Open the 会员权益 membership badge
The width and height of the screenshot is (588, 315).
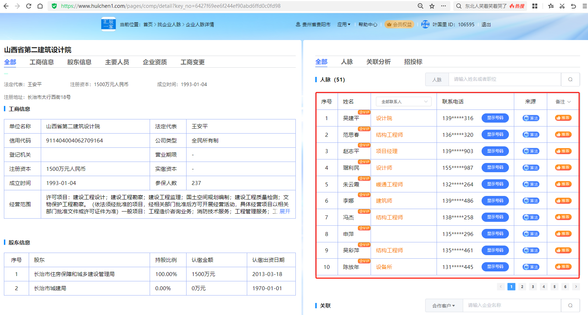point(399,24)
